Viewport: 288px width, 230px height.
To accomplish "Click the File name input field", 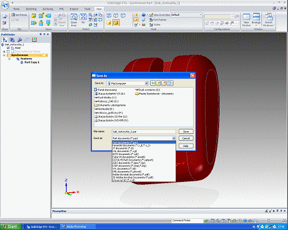I will point(144,132).
